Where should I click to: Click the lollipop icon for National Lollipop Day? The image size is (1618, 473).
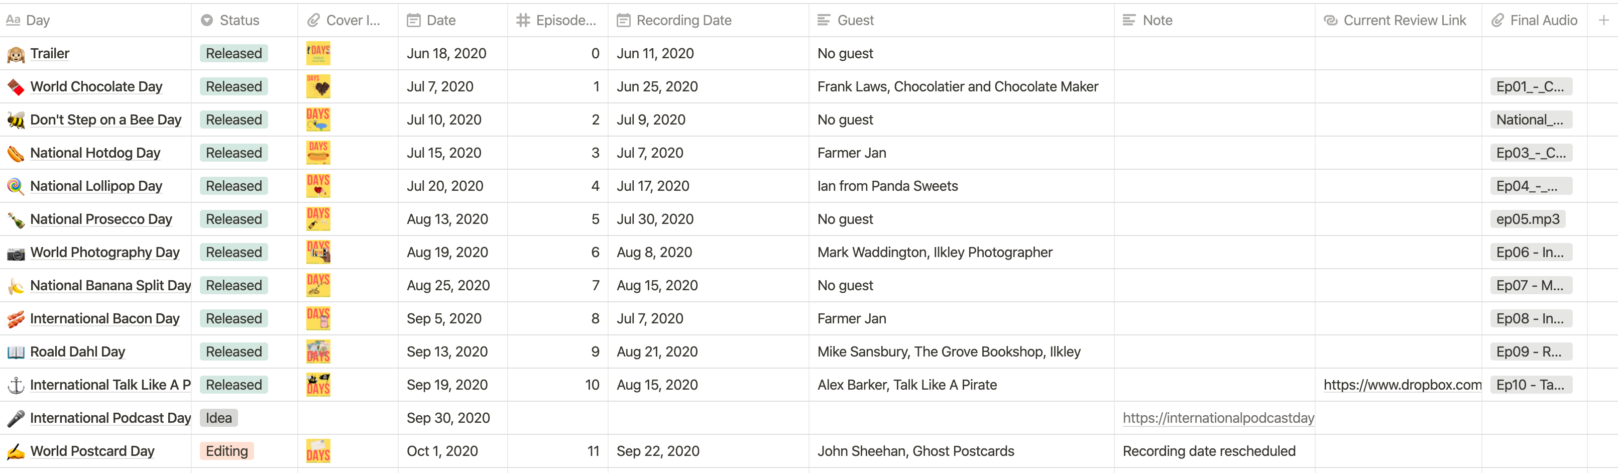point(16,187)
